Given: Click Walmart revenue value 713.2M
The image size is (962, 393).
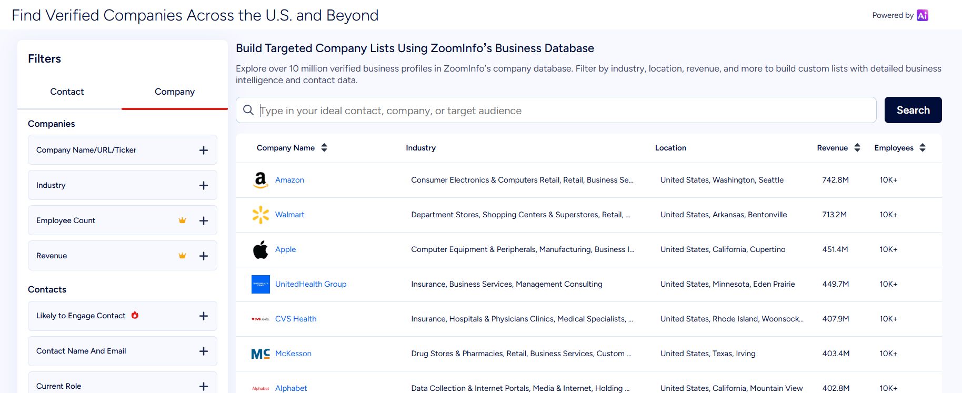Looking at the screenshot, I should 835,215.
